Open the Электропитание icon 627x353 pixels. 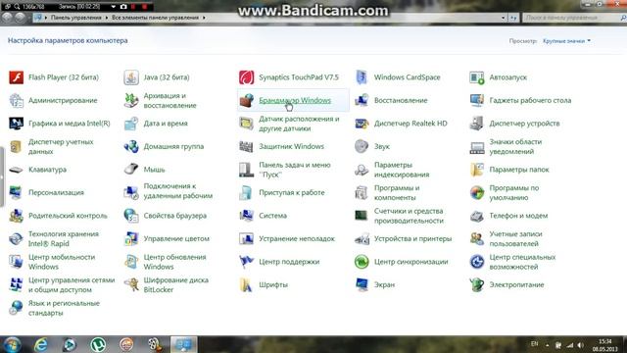pos(477,285)
